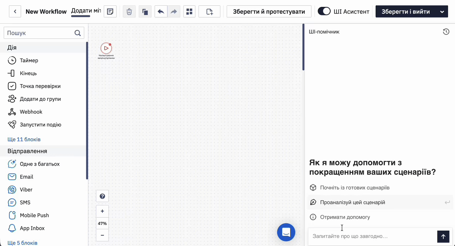Pick the Запустити подію block
The image size is (455, 246).
click(43, 125)
